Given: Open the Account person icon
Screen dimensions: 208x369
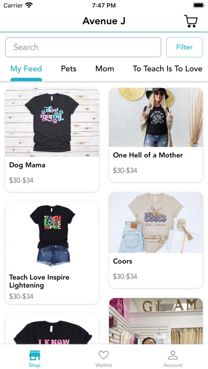Looking at the screenshot, I should (x=173, y=355).
